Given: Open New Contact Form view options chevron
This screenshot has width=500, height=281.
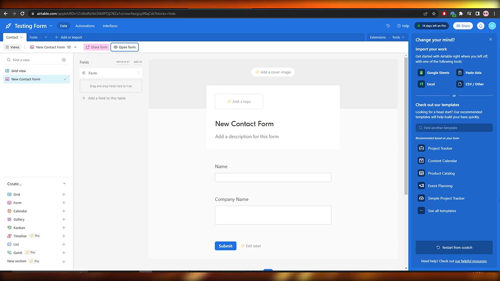Looking at the screenshot, I should [75, 47].
